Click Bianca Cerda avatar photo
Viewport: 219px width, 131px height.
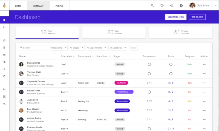pyautogui.click(x=21, y=64)
